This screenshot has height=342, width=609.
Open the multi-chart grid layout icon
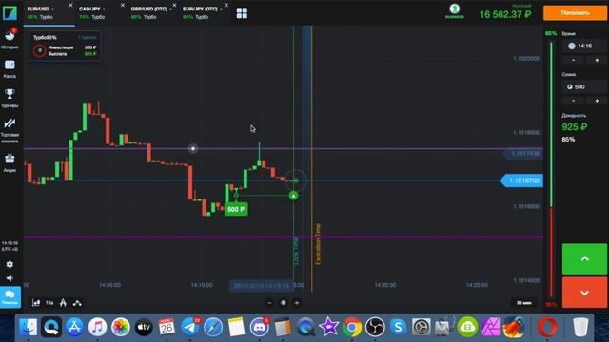tap(242, 13)
